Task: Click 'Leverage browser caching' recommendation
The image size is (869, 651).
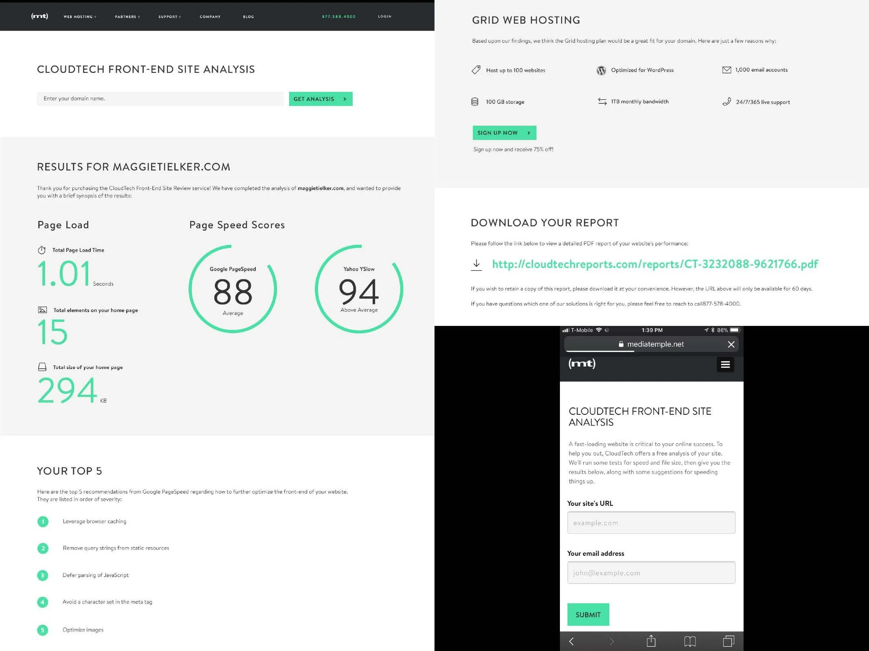Action: (94, 521)
